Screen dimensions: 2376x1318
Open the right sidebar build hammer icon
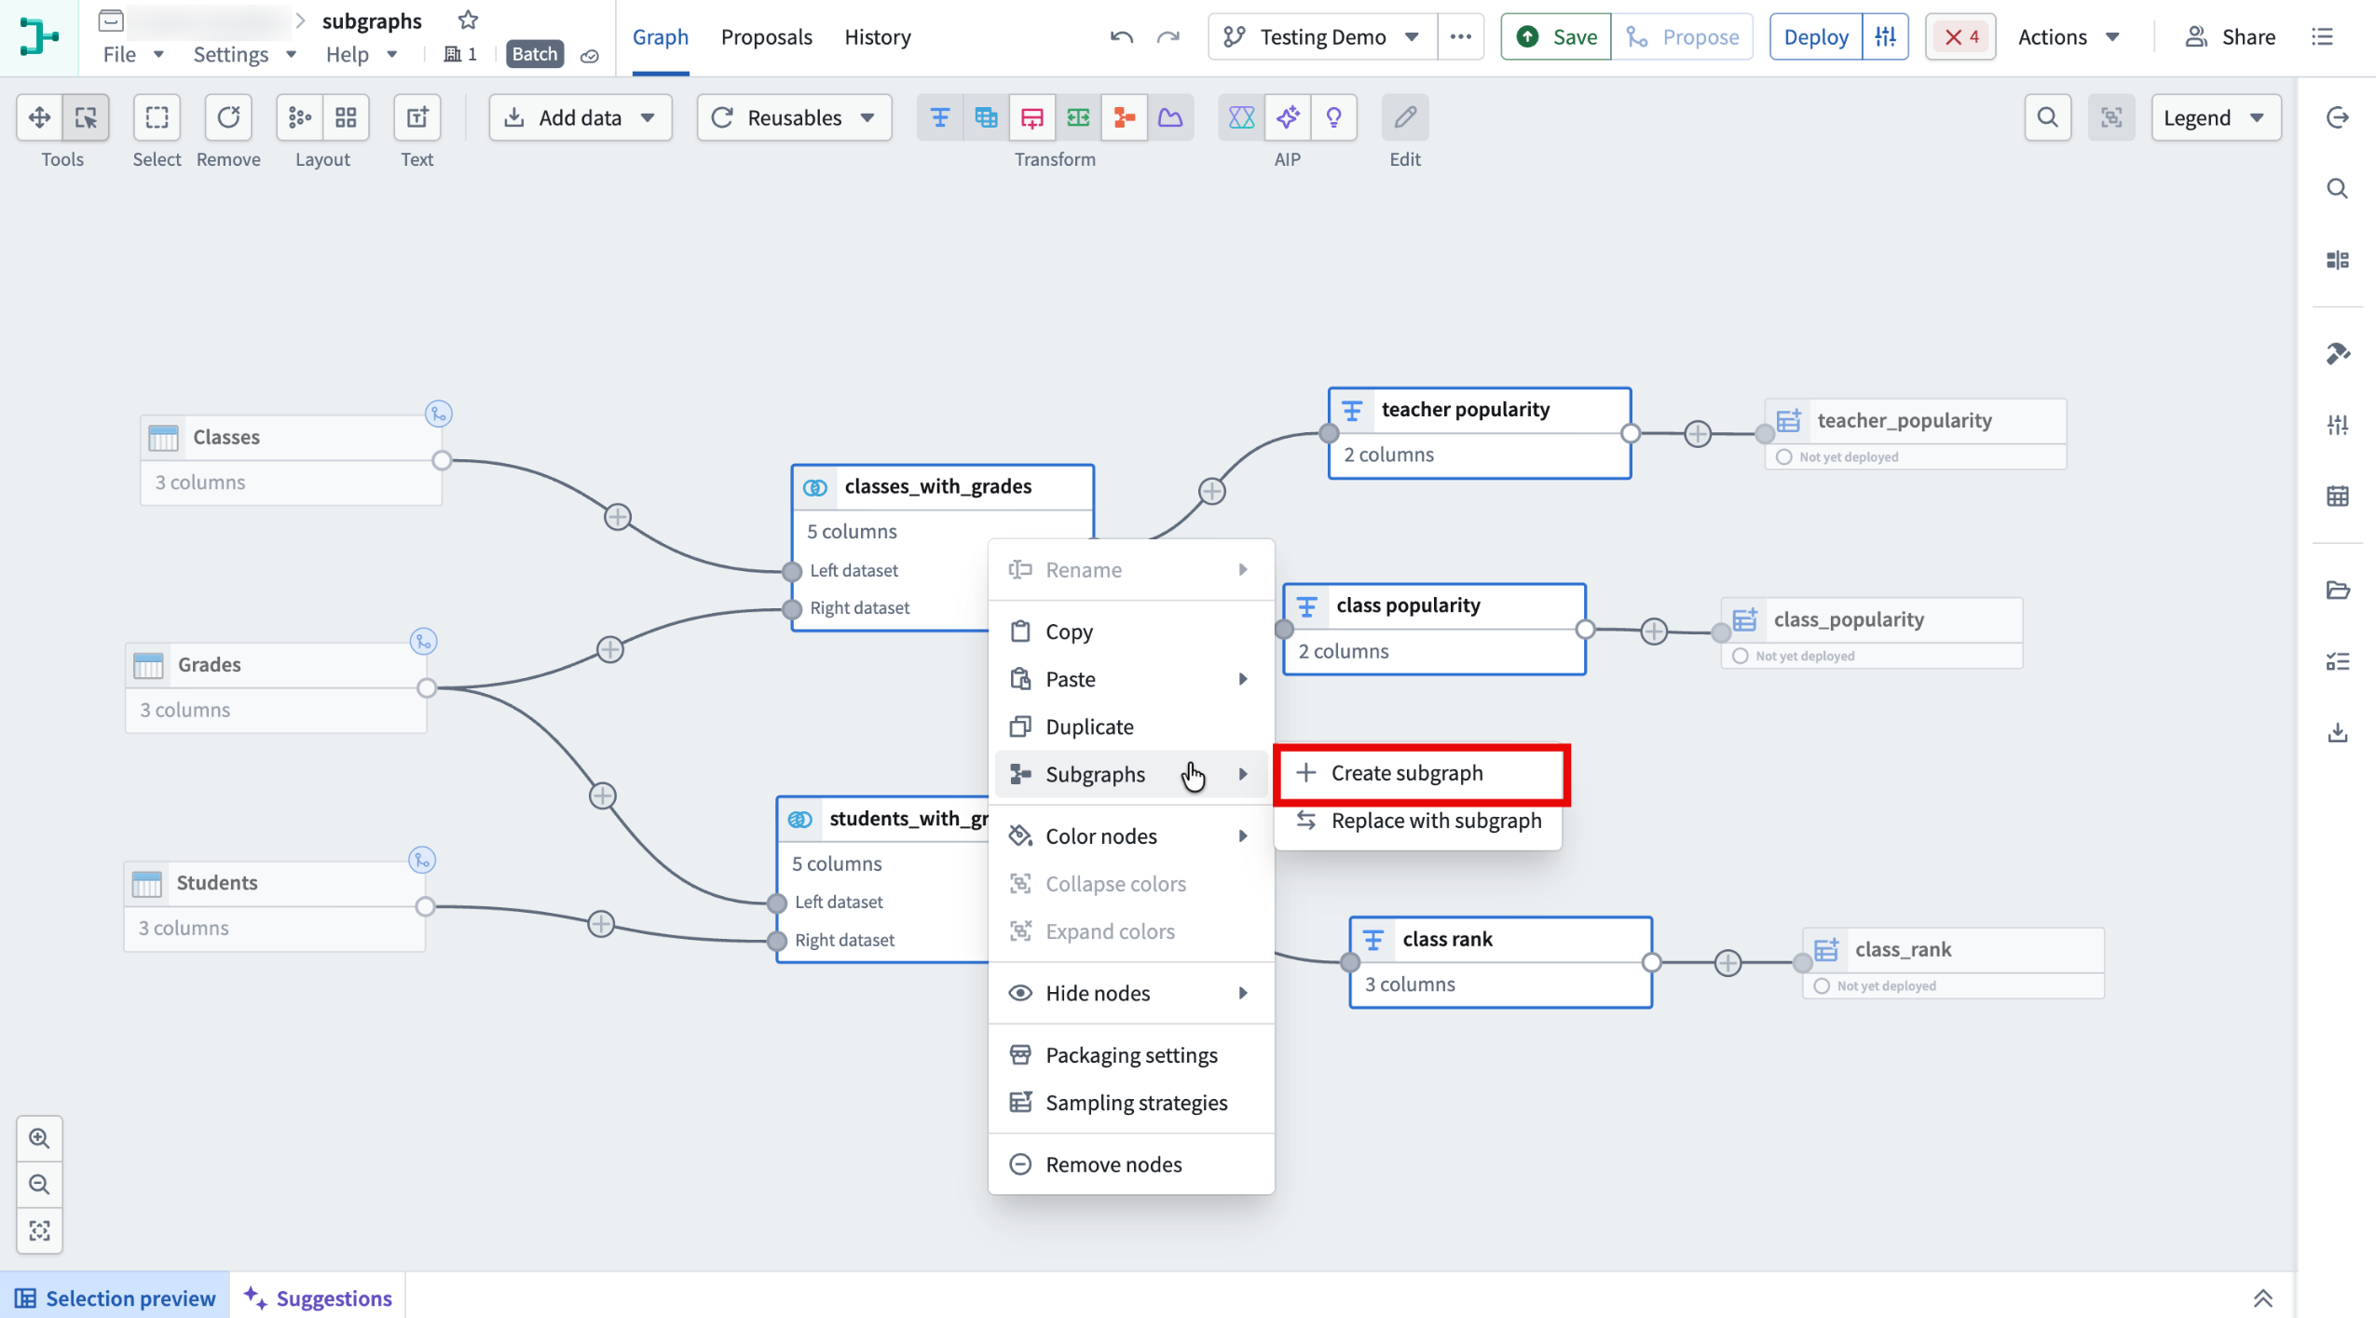(x=2337, y=353)
